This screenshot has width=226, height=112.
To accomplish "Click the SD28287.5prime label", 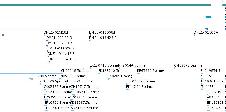I will (x=84, y=103).
